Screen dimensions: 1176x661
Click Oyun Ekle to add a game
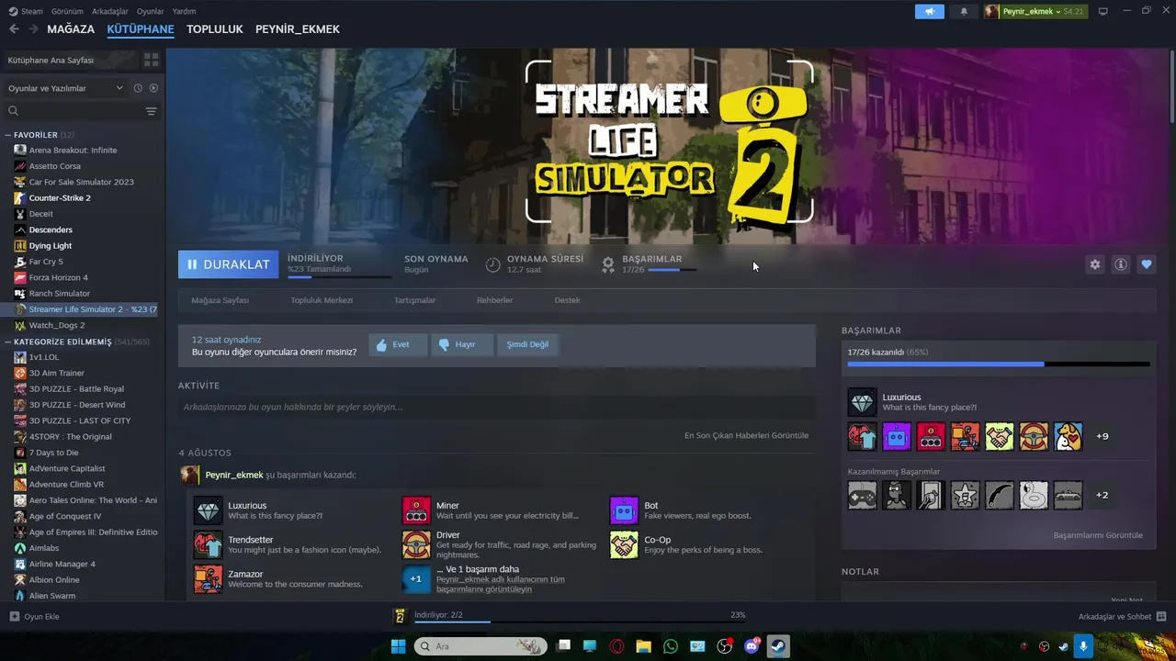pos(34,616)
